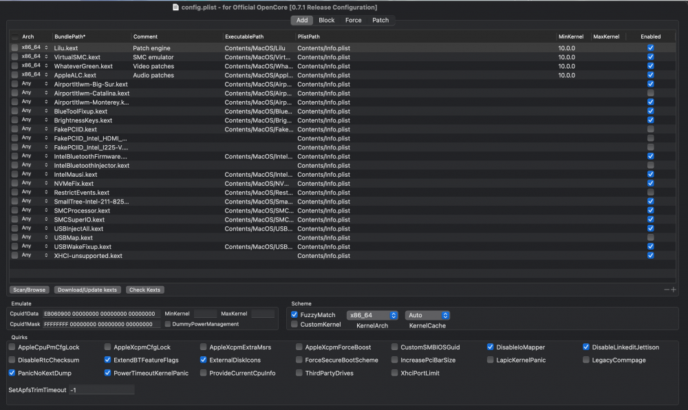The height and width of the screenshot is (410, 688).
Task: Enable the IncreasePciBarSize quirk
Action: coord(394,360)
